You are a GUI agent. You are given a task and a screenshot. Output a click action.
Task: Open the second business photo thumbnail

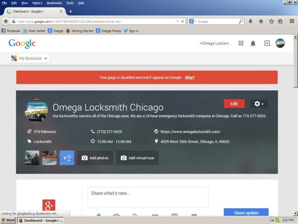[49, 158]
